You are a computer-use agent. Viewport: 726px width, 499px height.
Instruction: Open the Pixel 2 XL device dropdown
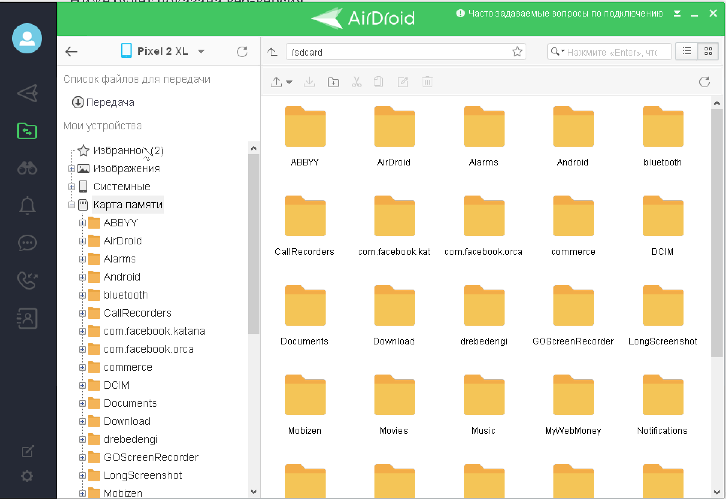pos(201,52)
